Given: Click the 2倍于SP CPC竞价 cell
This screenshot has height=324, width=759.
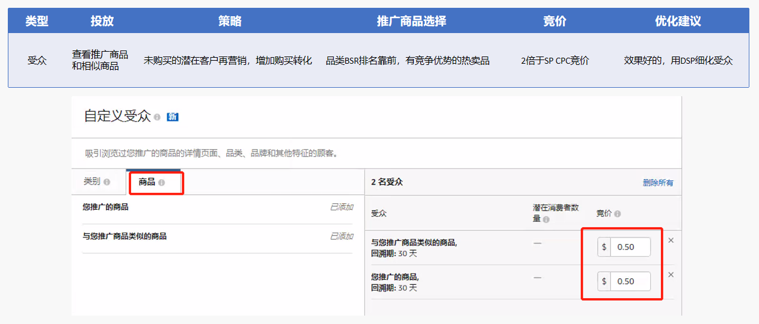Looking at the screenshot, I should (x=555, y=61).
